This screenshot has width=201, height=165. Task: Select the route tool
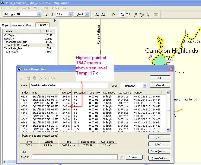pos(142,15)
